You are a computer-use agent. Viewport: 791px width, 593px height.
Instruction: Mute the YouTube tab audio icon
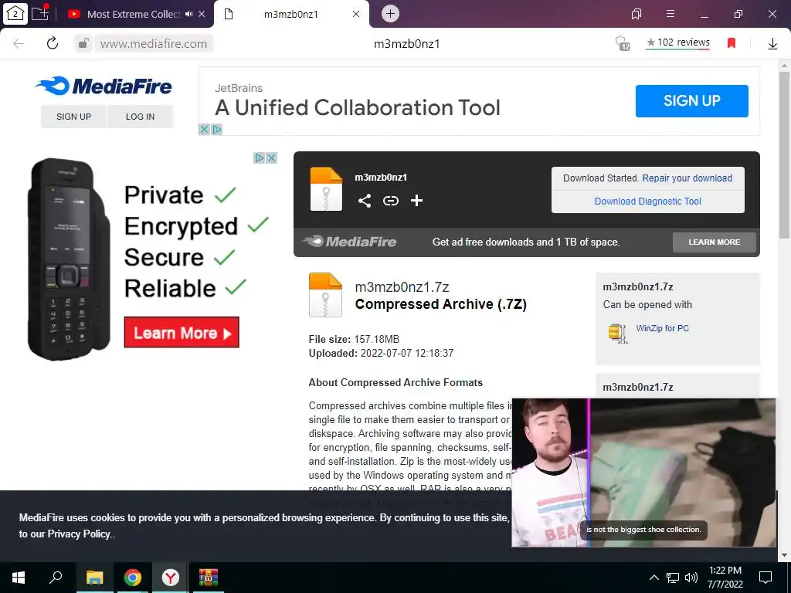coord(189,14)
